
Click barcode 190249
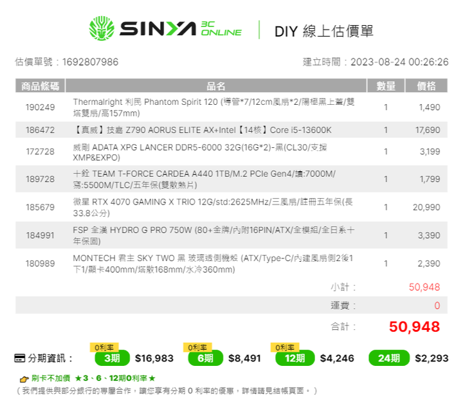(40, 107)
